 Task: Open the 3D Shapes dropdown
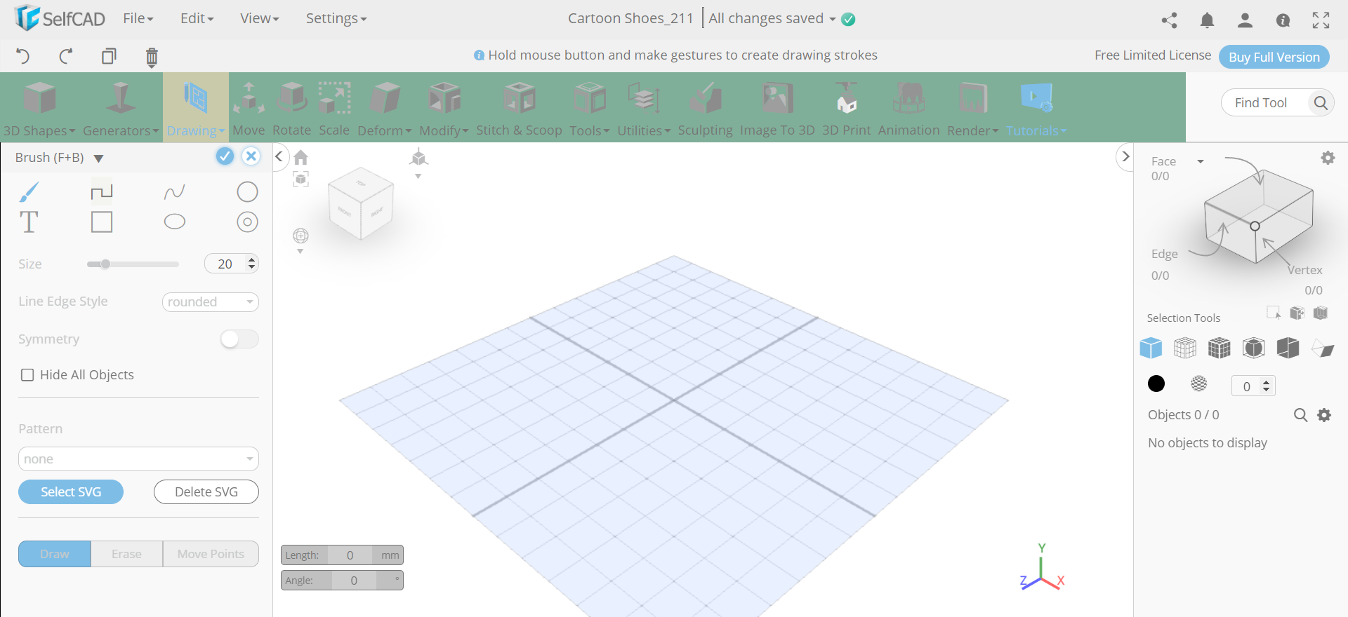coord(39,109)
